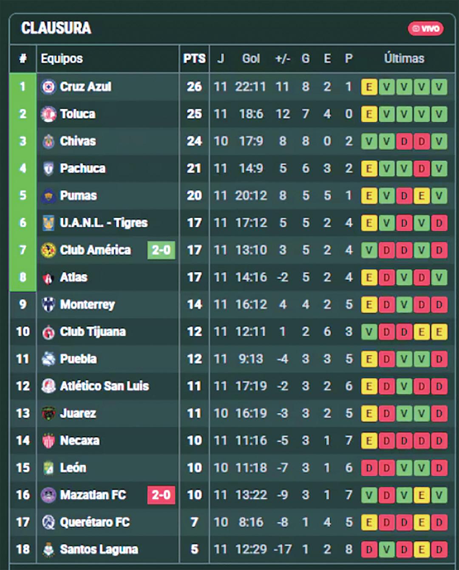Sort by the Gol column header
This screenshot has width=459, height=570.
251,59
